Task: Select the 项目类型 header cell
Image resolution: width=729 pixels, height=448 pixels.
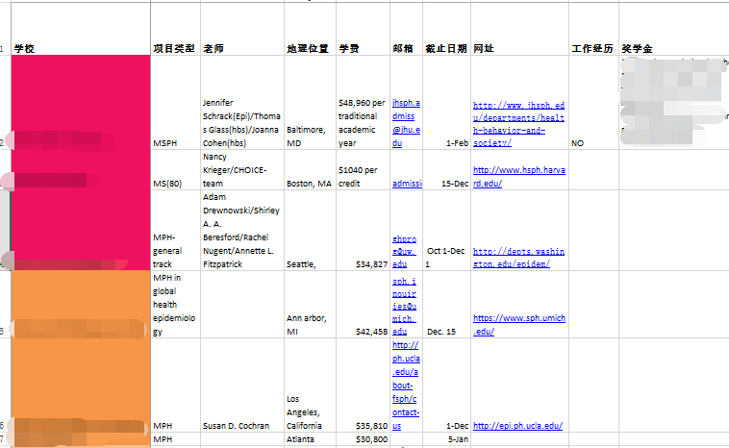Action: pyautogui.click(x=175, y=29)
